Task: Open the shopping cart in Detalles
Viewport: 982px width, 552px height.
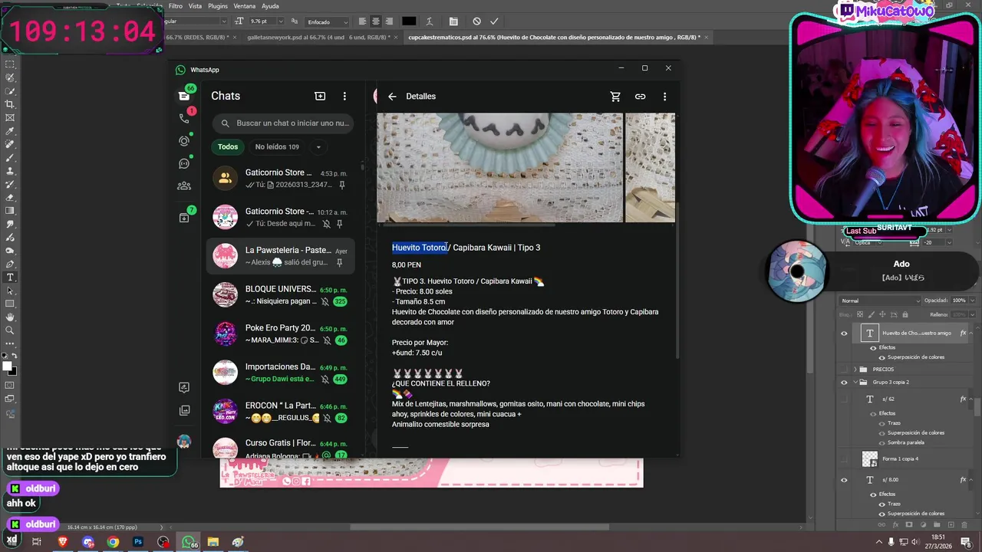Action: 615,97
